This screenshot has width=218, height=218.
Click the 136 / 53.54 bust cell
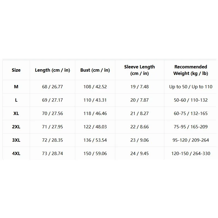(95, 140)
